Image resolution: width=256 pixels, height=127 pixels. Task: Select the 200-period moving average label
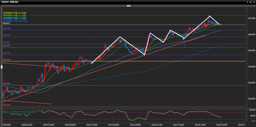click(15, 21)
